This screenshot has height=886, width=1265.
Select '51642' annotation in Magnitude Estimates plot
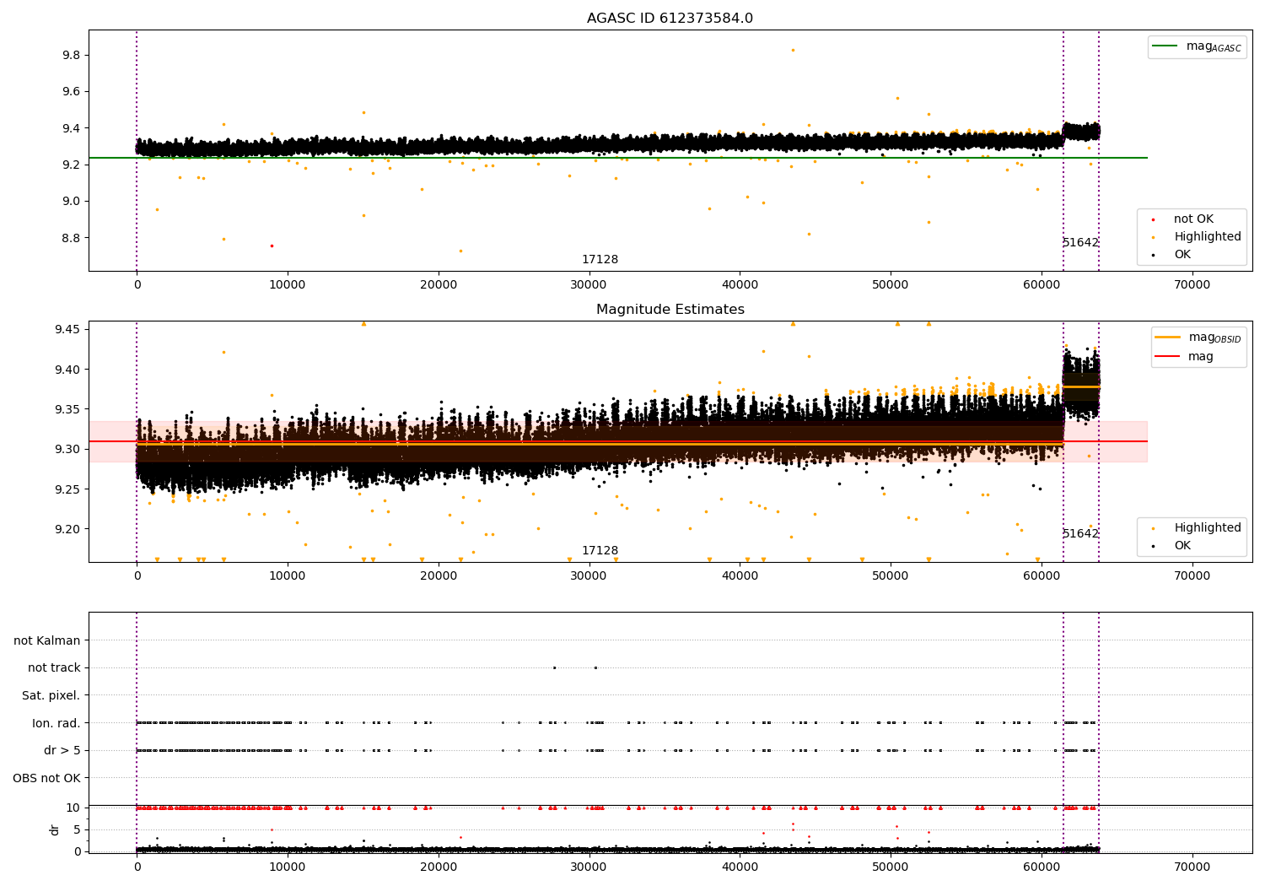click(x=1080, y=534)
